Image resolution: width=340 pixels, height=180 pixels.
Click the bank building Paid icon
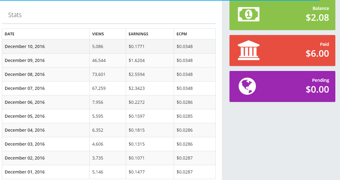[248, 50]
